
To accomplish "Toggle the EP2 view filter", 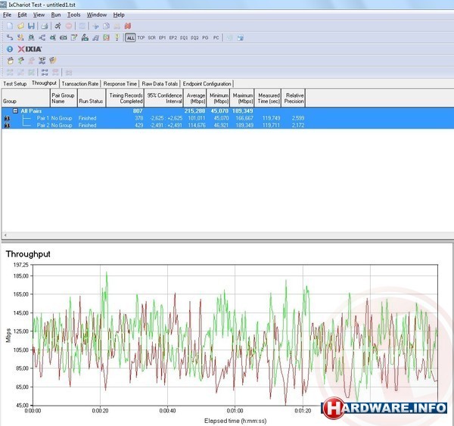I will pyautogui.click(x=173, y=38).
